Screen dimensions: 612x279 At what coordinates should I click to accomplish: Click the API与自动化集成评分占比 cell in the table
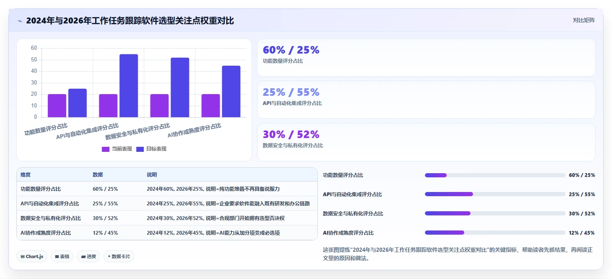click(50, 204)
